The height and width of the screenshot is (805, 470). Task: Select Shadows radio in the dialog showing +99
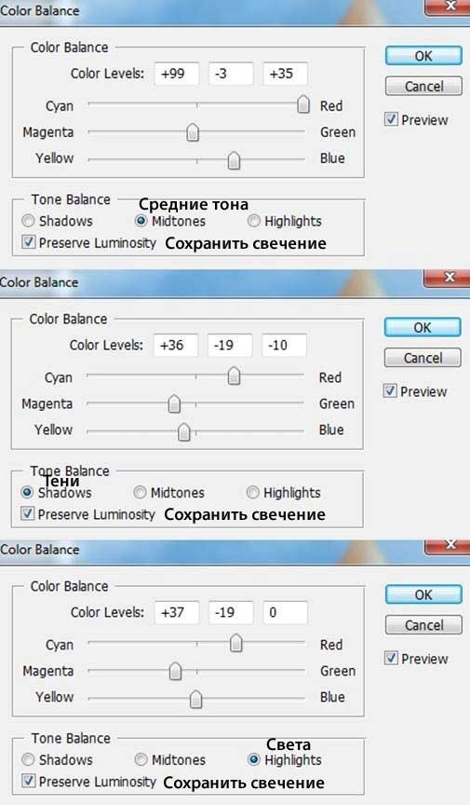(28, 221)
